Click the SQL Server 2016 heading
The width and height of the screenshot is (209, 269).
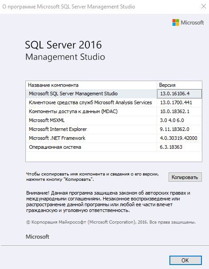(x=64, y=45)
